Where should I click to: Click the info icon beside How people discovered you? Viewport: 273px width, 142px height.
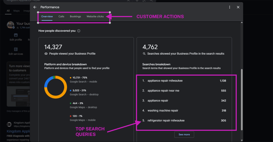(79, 31)
